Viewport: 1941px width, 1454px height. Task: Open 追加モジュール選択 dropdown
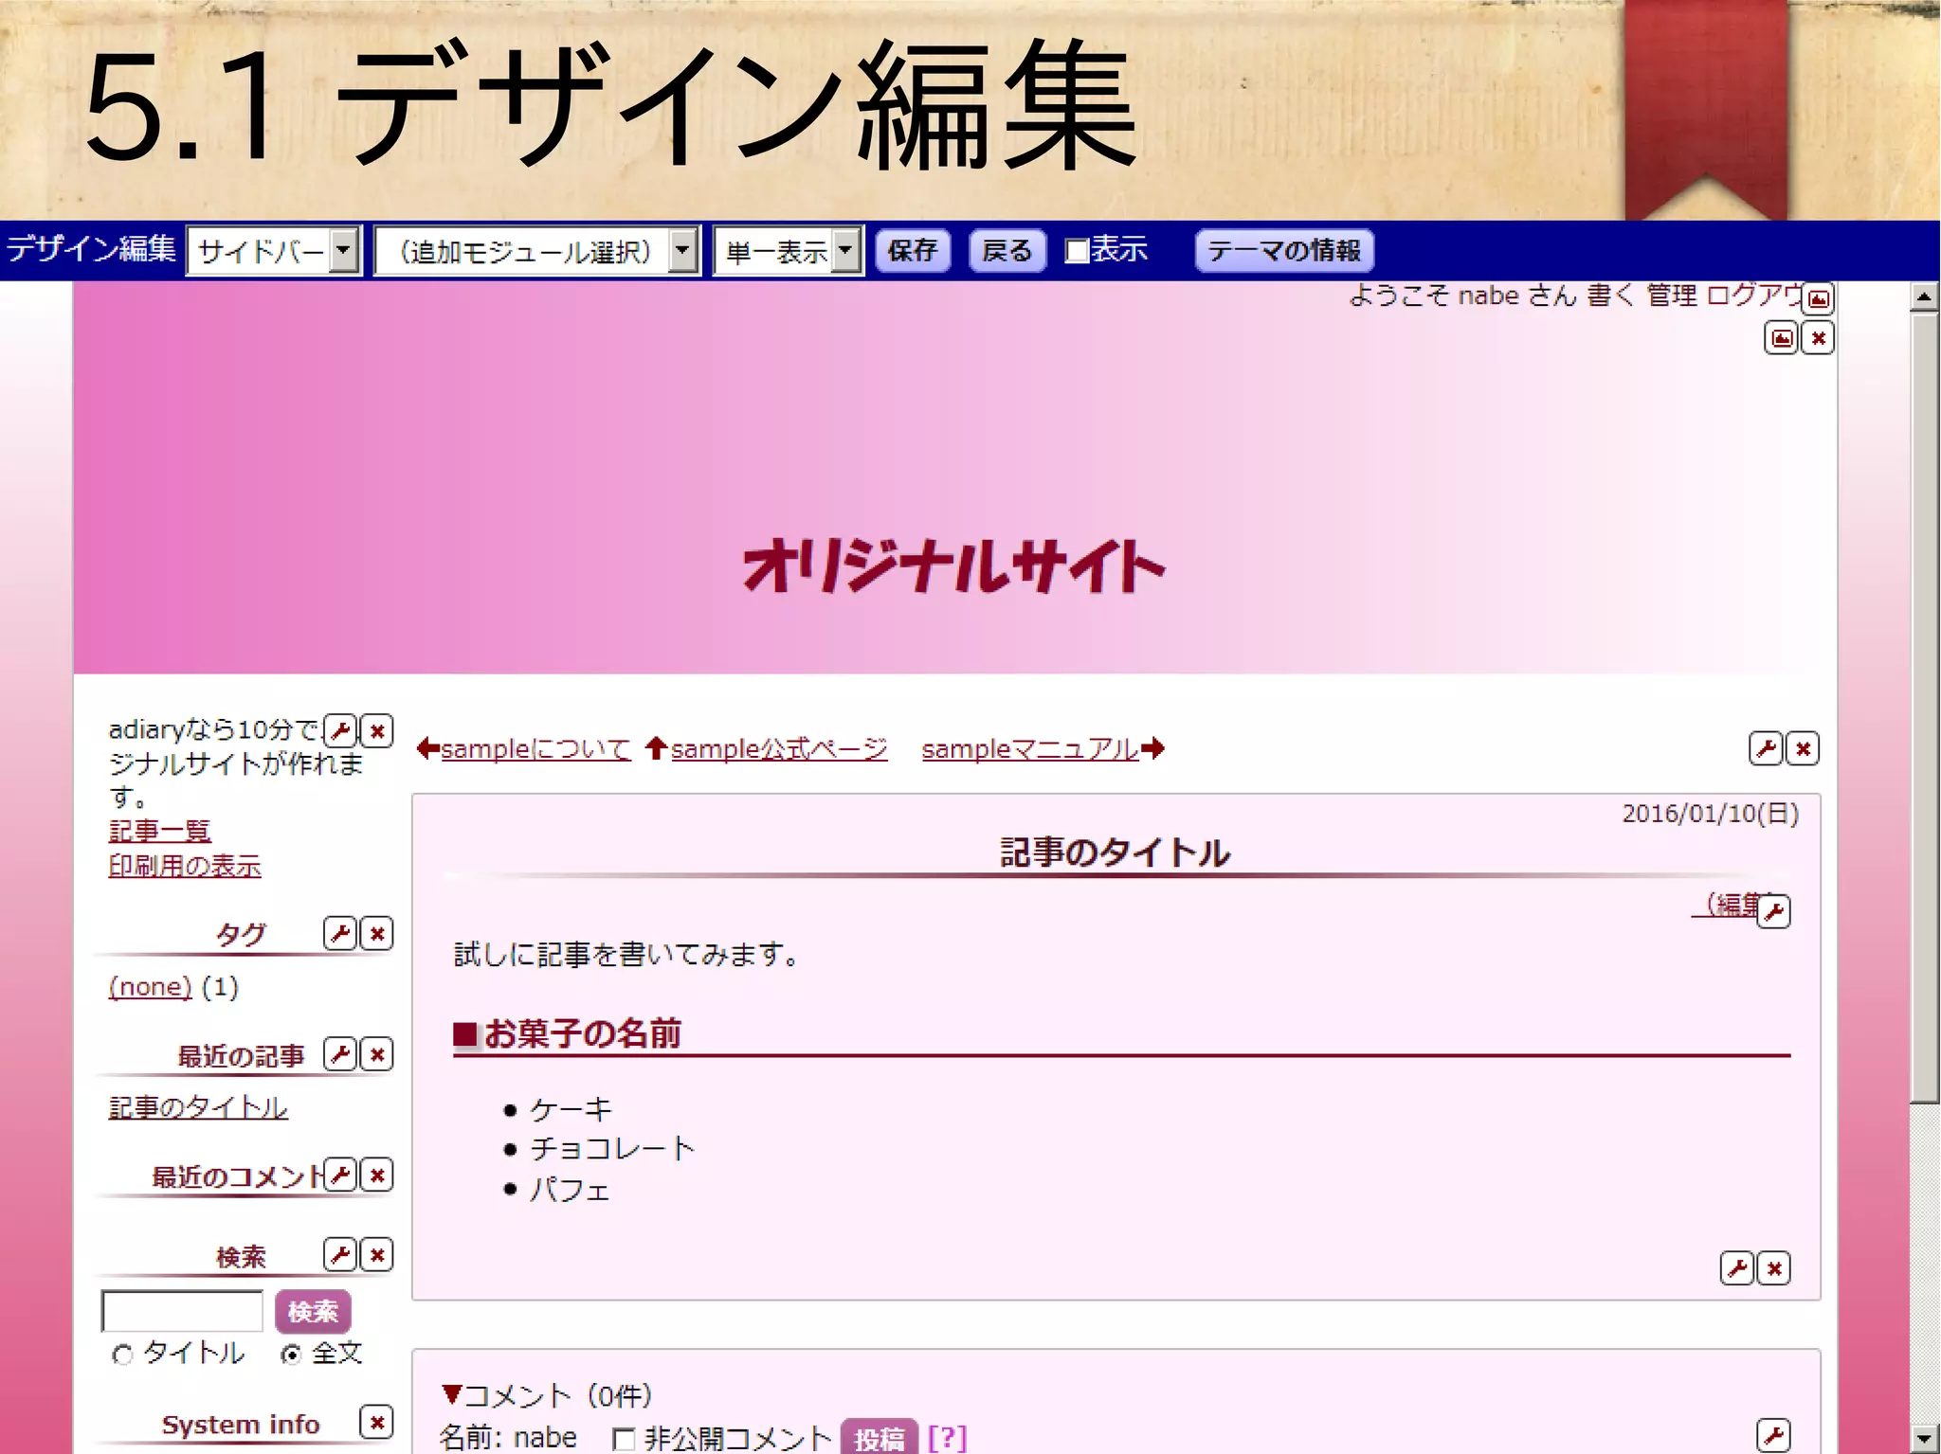537,251
